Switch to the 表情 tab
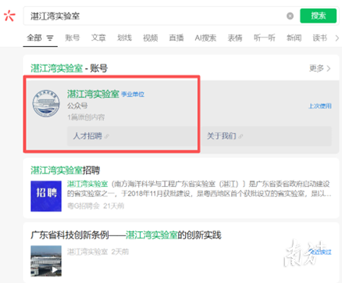Viewport: 342px width, 283px height. (235, 38)
